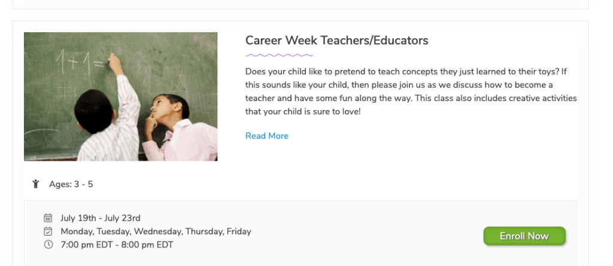Click the child figure icon beside Ages
The width and height of the screenshot is (613, 266).
pyautogui.click(x=36, y=184)
